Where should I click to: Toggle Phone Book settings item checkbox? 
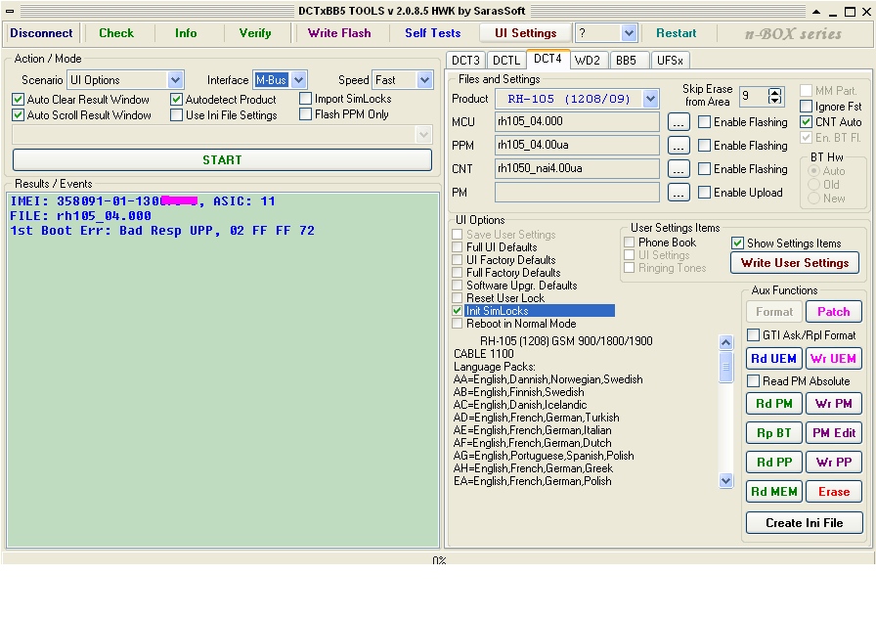click(630, 243)
